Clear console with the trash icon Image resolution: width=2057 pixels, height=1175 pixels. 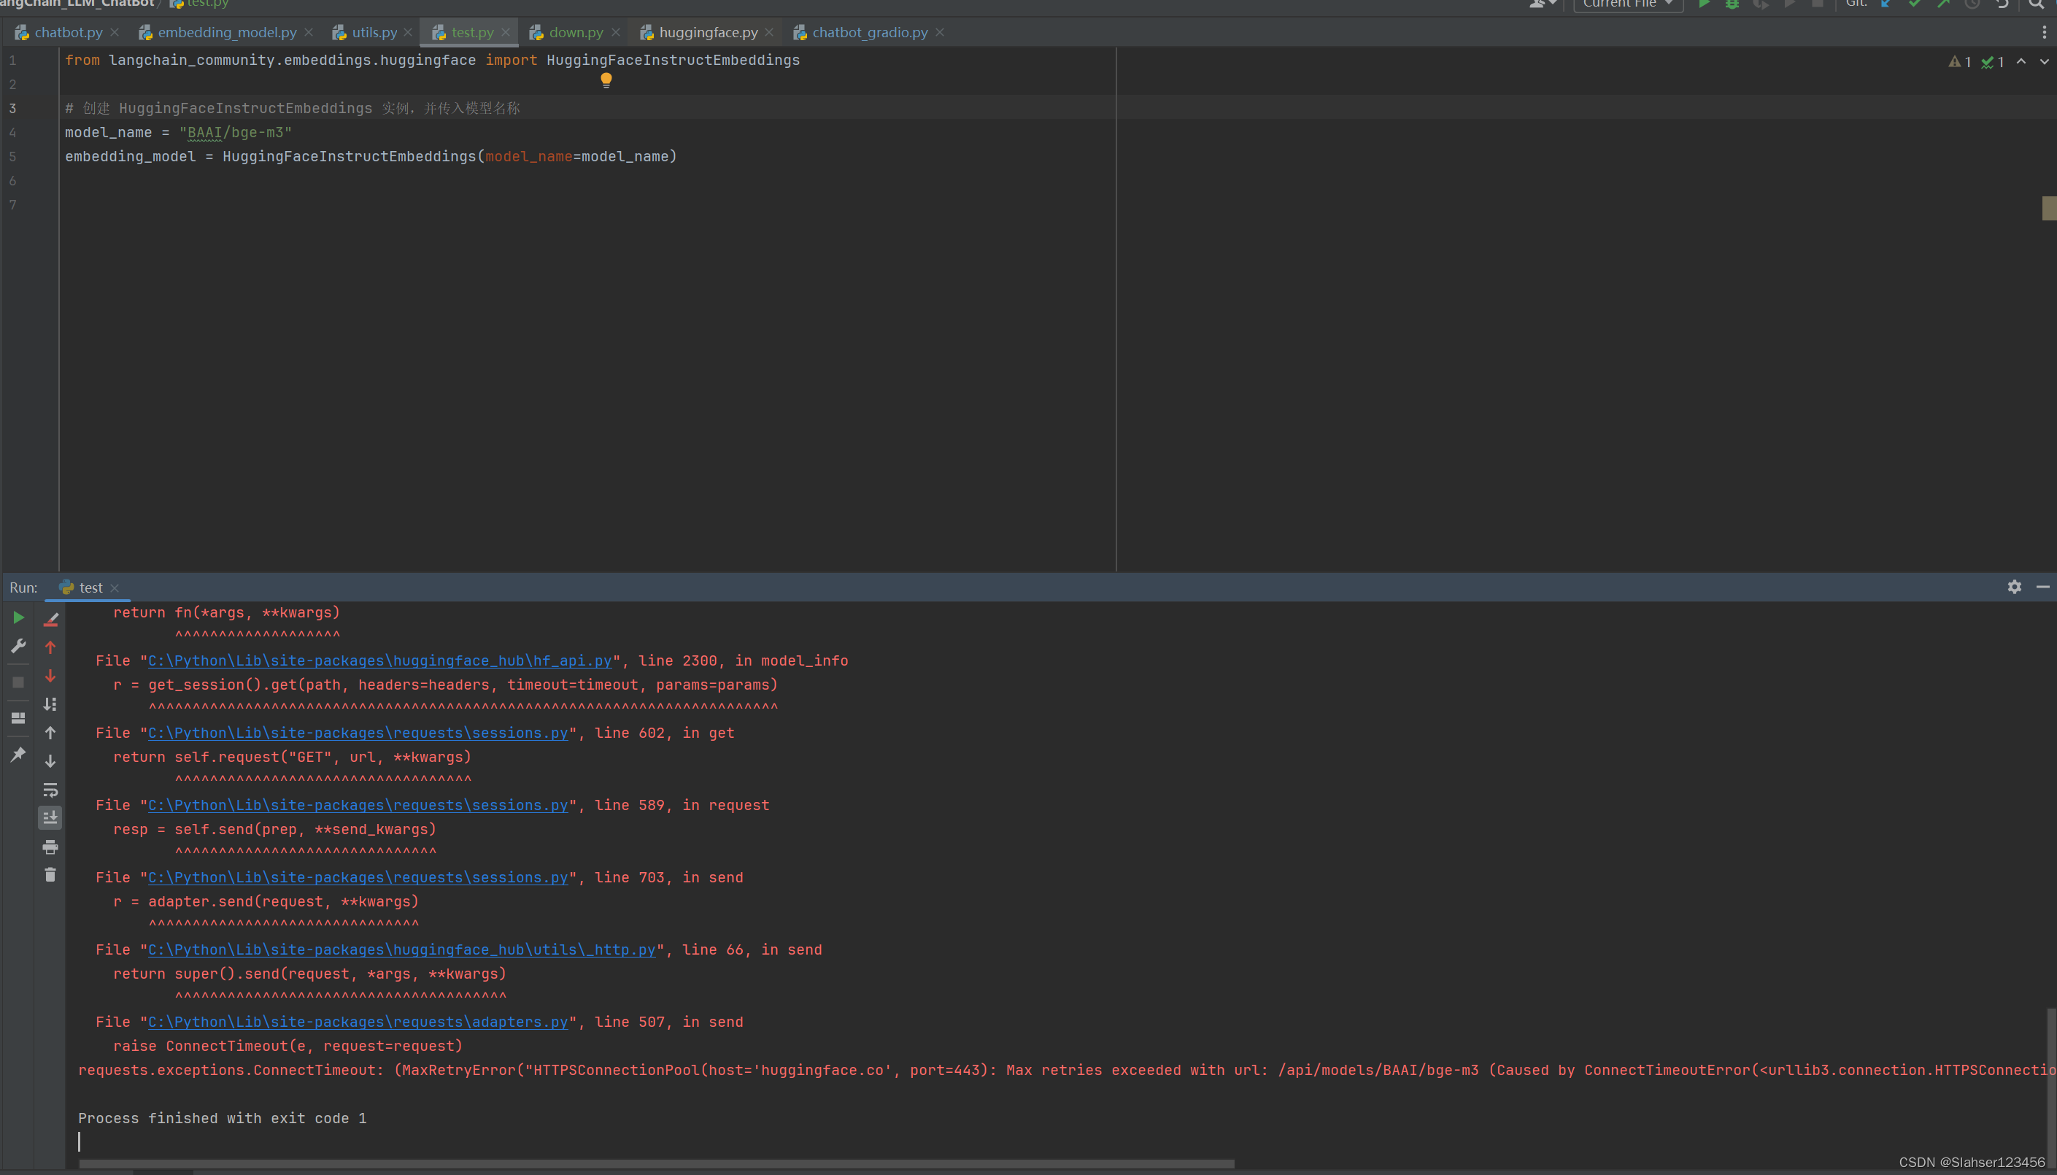coord(50,876)
